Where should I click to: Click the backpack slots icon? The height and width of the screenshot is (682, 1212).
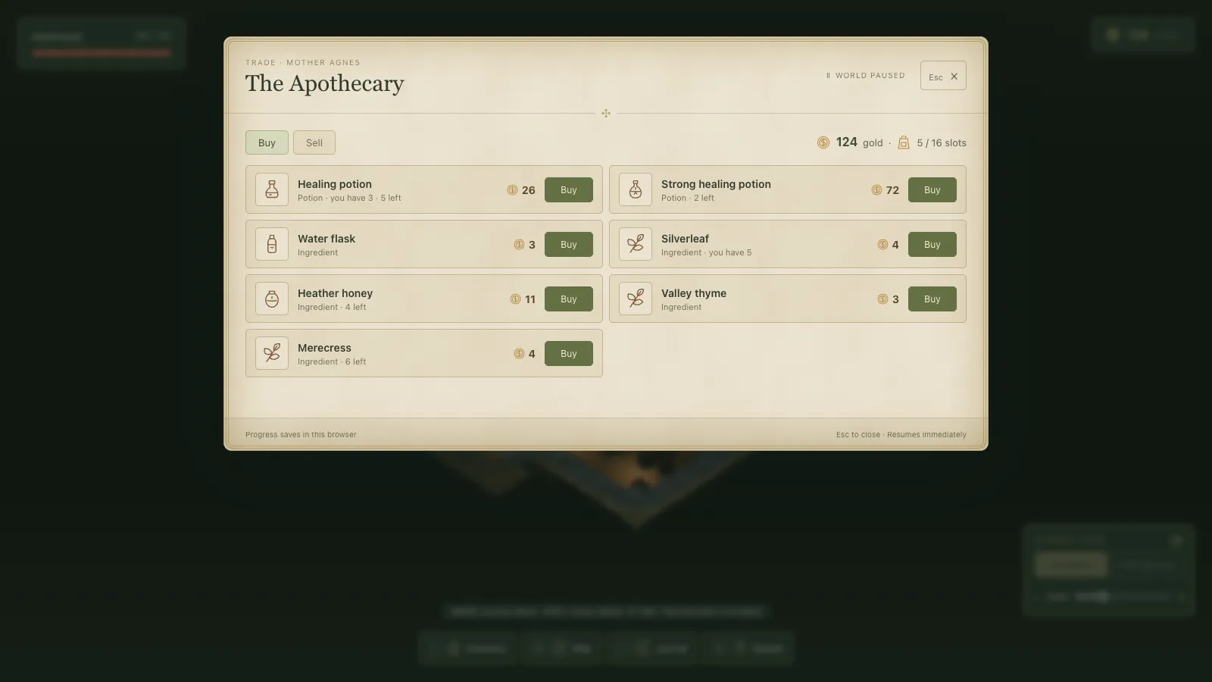click(904, 142)
